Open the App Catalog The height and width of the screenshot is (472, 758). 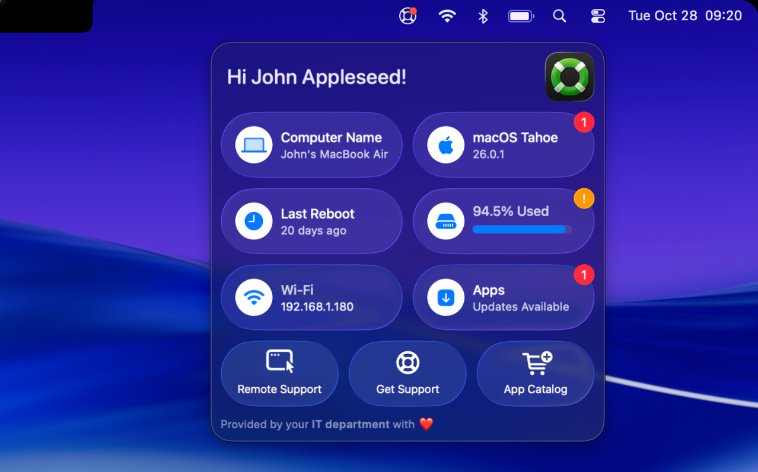click(x=536, y=374)
